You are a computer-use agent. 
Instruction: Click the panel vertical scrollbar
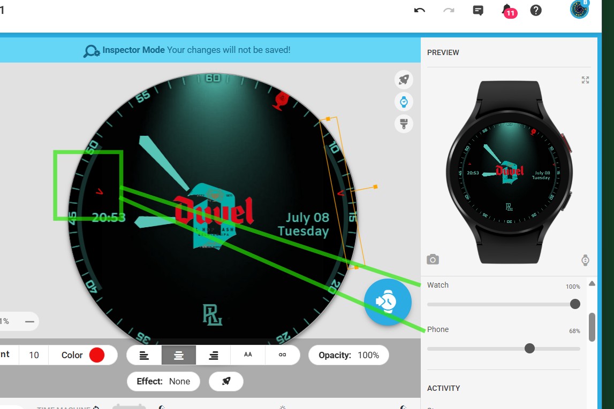click(x=592, y=327)
